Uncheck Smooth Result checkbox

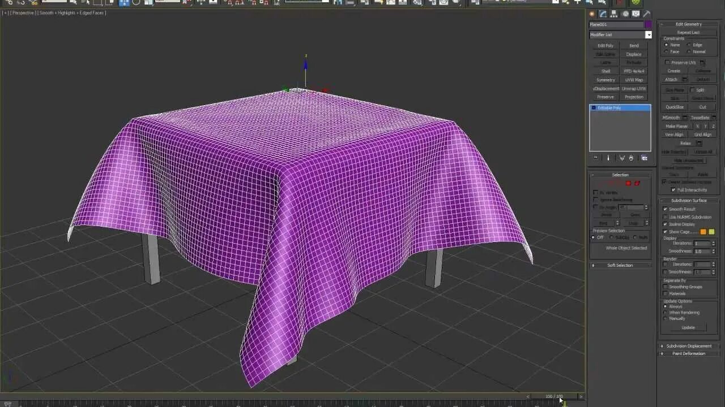point(666,209)
